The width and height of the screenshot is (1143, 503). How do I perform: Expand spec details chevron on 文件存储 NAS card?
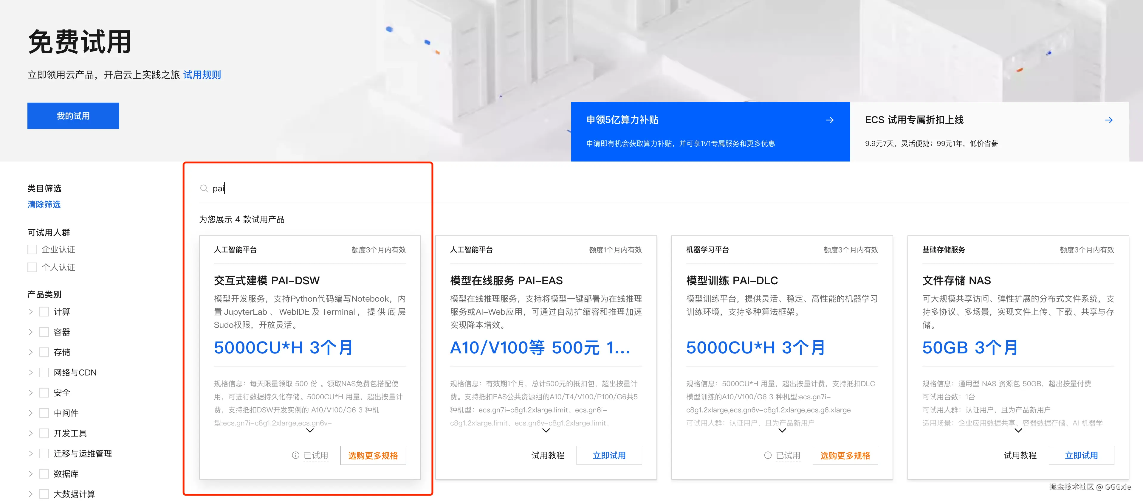(x=1018, y=431)
